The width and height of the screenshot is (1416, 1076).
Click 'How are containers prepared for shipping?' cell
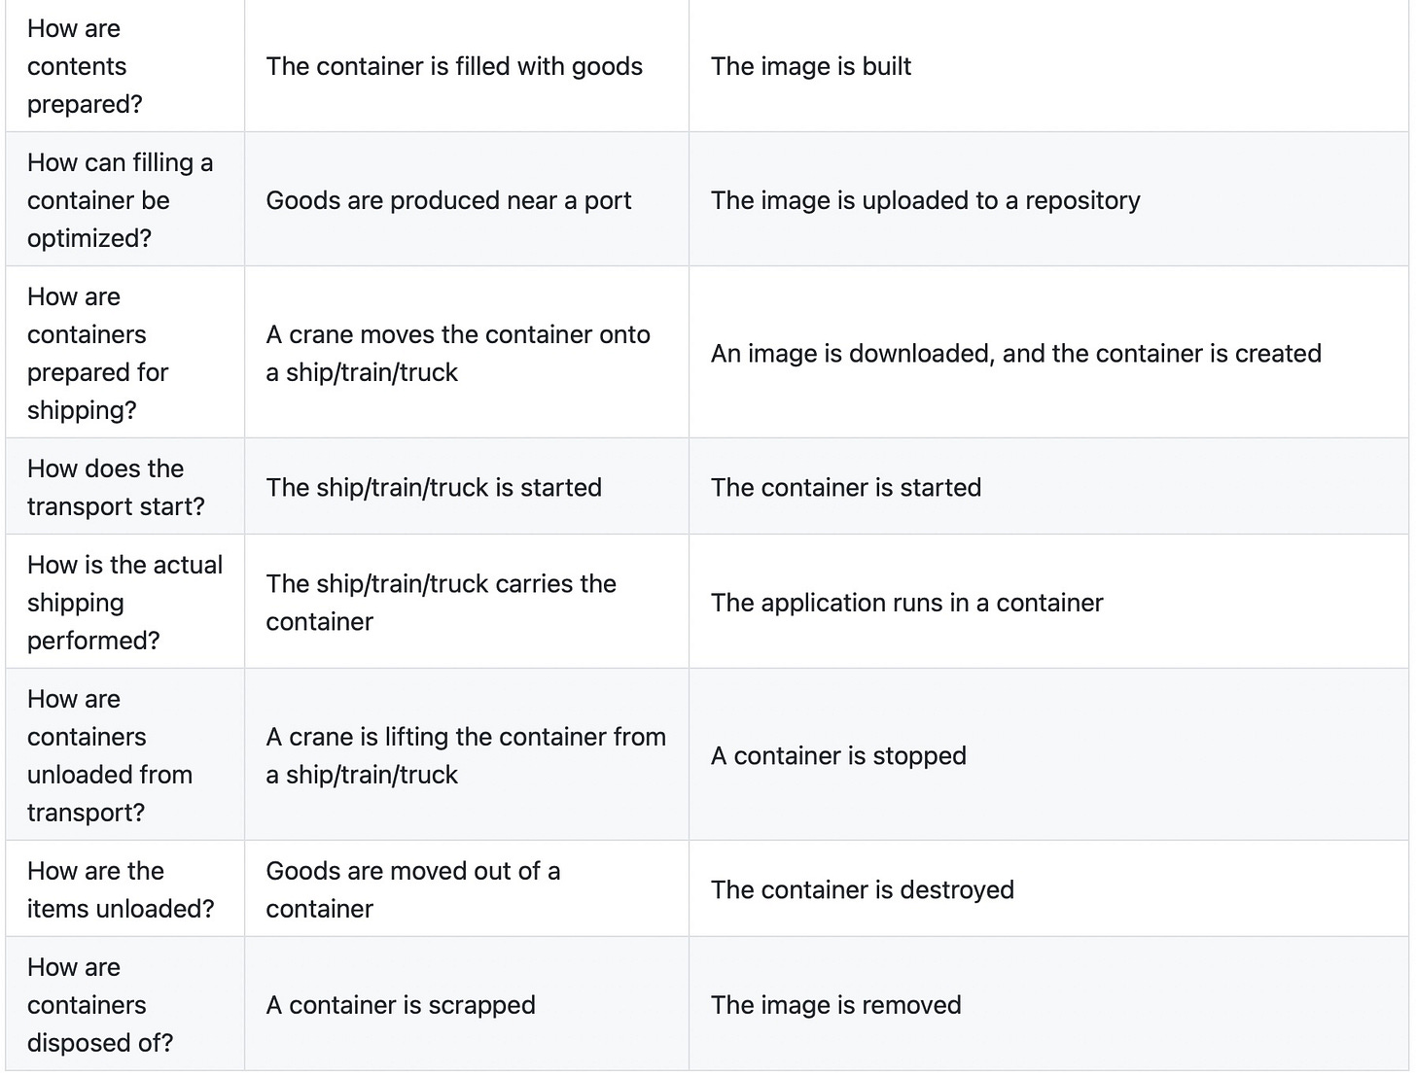124,352
